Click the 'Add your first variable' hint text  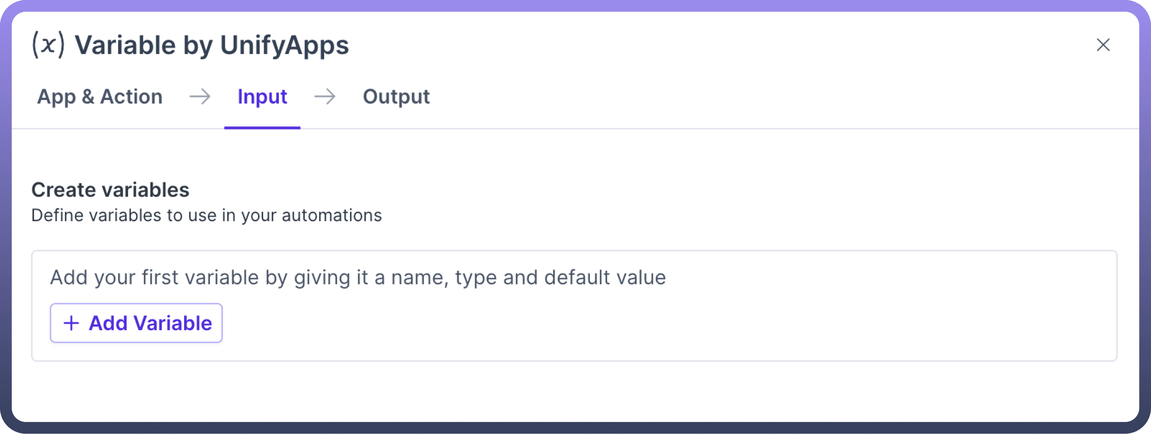(x=357, y=277)
